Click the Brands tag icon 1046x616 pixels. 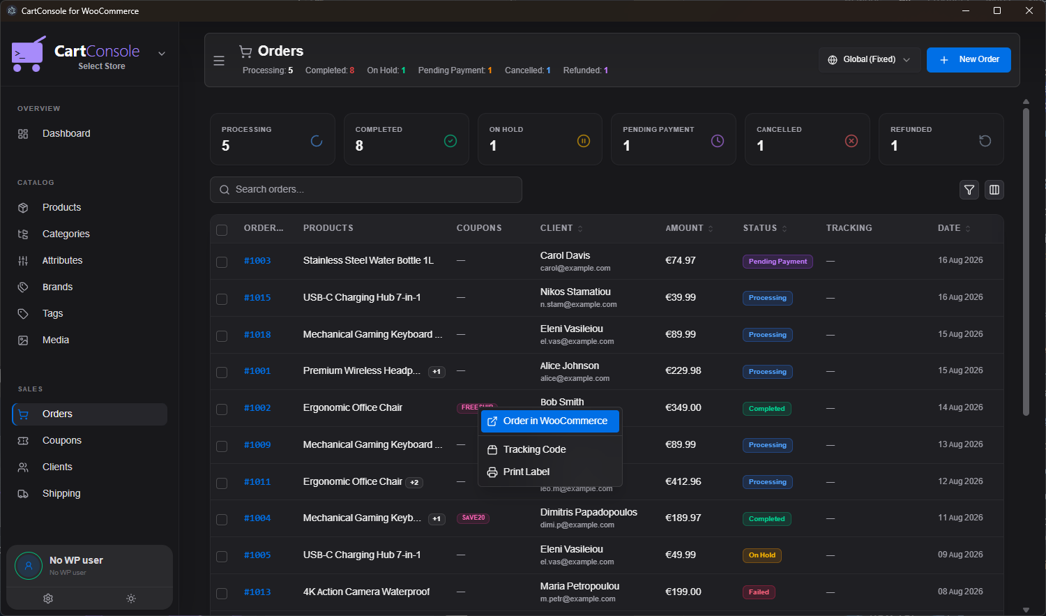[23, 287]
